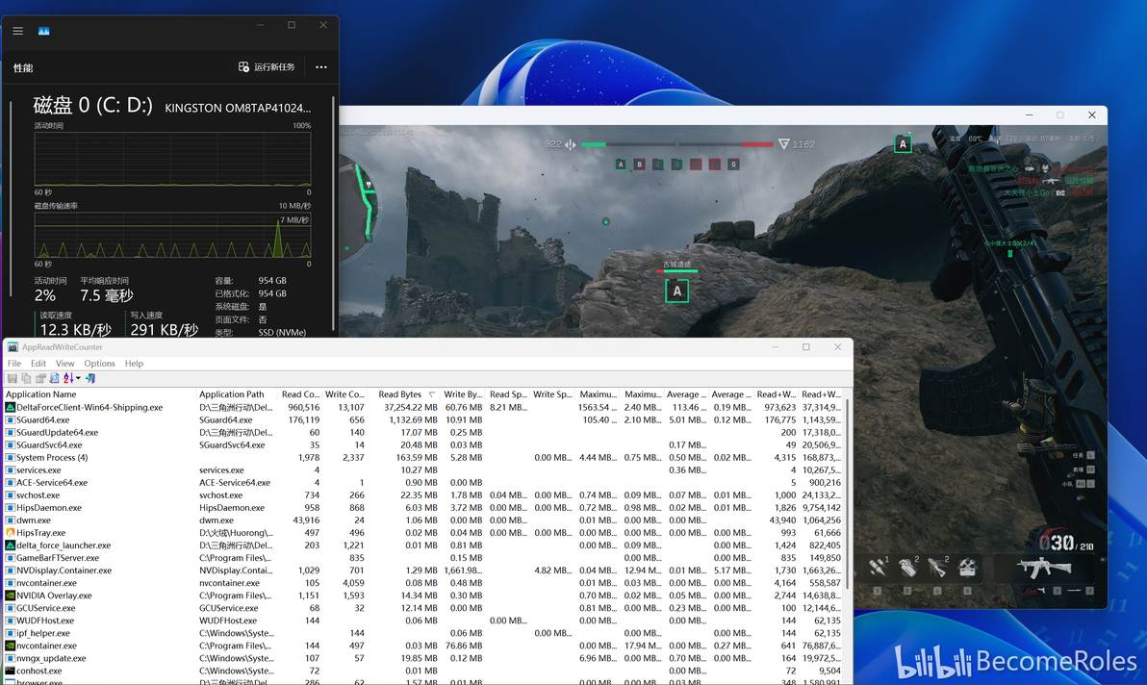
Task: Click the B capture point indicator in game HUD
Action: pyautogui.click(x=639, y=165)
